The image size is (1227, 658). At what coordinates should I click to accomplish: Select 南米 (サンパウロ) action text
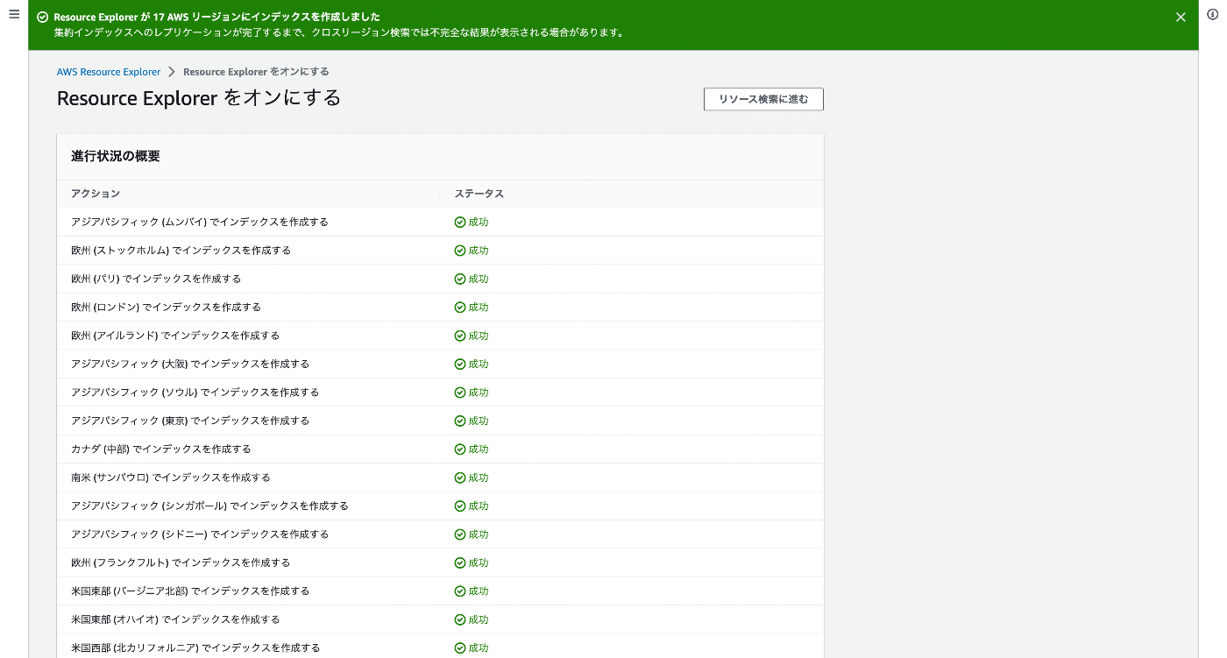[x=171, y=478]
